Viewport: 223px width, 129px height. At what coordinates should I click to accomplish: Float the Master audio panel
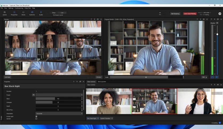(x=218, y=19)
